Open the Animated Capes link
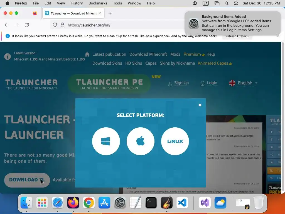The width and height of the screenshot is (285, 214). pyautogui.click(x=215, y=63)
